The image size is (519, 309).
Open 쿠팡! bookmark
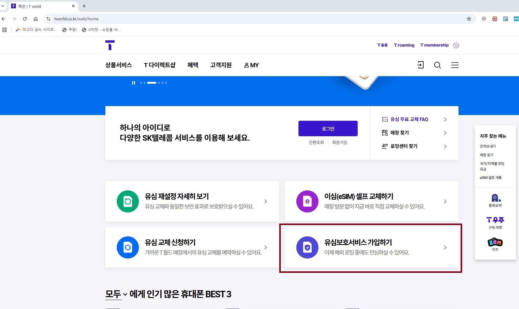(x=69, y=30)
